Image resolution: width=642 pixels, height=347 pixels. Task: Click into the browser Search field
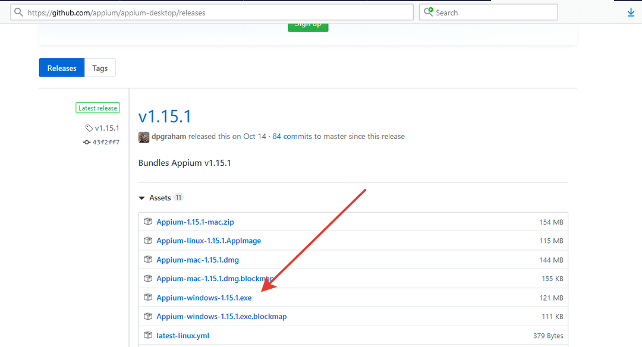click(493, 12)
